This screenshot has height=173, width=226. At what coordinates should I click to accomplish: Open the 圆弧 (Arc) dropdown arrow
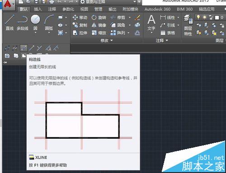tap(49, 32)
